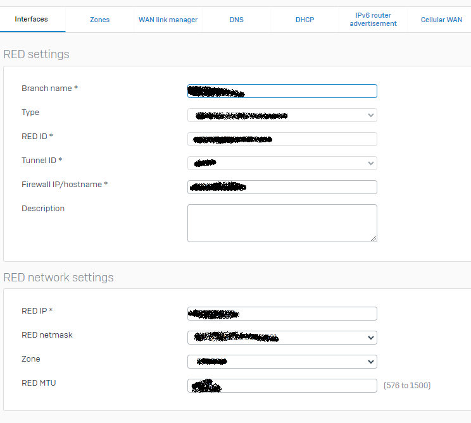Click the 'RED MTU' label
Image resolution: width=471 pixels, height=423 pixels.
pyautogui.click(x=39, y=383)
